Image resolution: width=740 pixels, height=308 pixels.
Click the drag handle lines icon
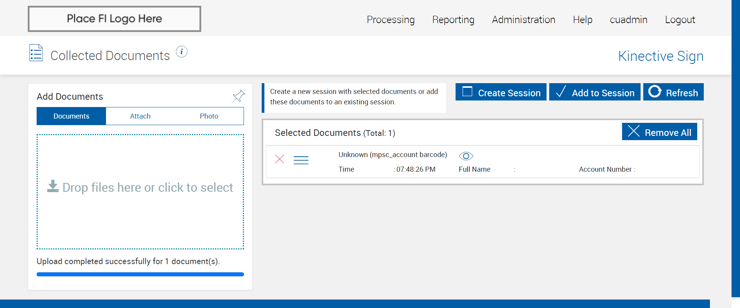pos(301,160)
